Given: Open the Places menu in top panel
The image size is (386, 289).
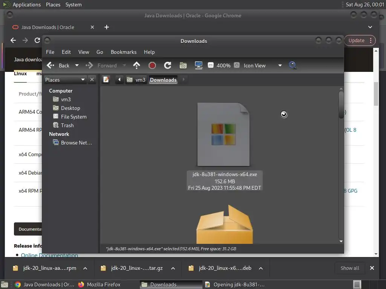Looking at the screenshot, I should pyautogui.click(x=53, y=5).
